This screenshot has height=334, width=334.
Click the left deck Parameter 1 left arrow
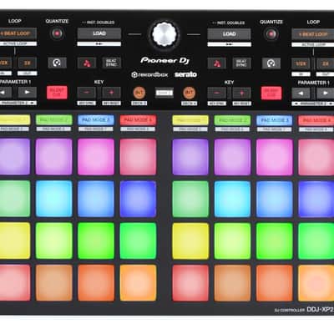click(x=5, y=93)
